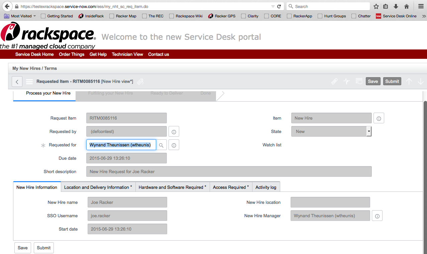
Task: Go to Service Desk Home
Action: point(34,54)
